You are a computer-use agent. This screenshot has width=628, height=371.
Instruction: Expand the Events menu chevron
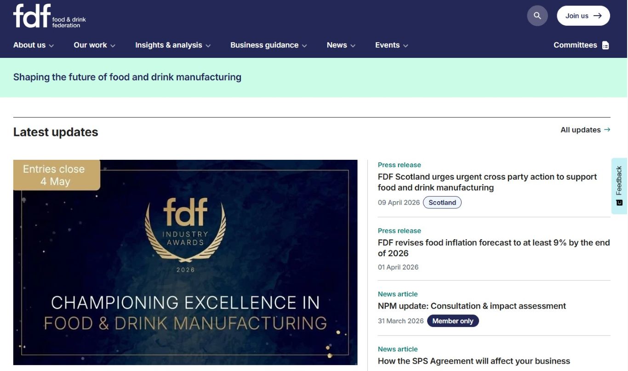pyautogui.click(x=405, y=45)
